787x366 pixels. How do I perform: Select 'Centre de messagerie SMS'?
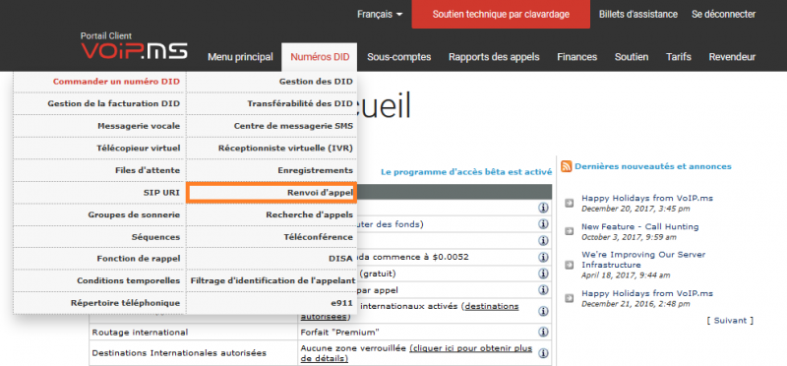tap(272, 126)
